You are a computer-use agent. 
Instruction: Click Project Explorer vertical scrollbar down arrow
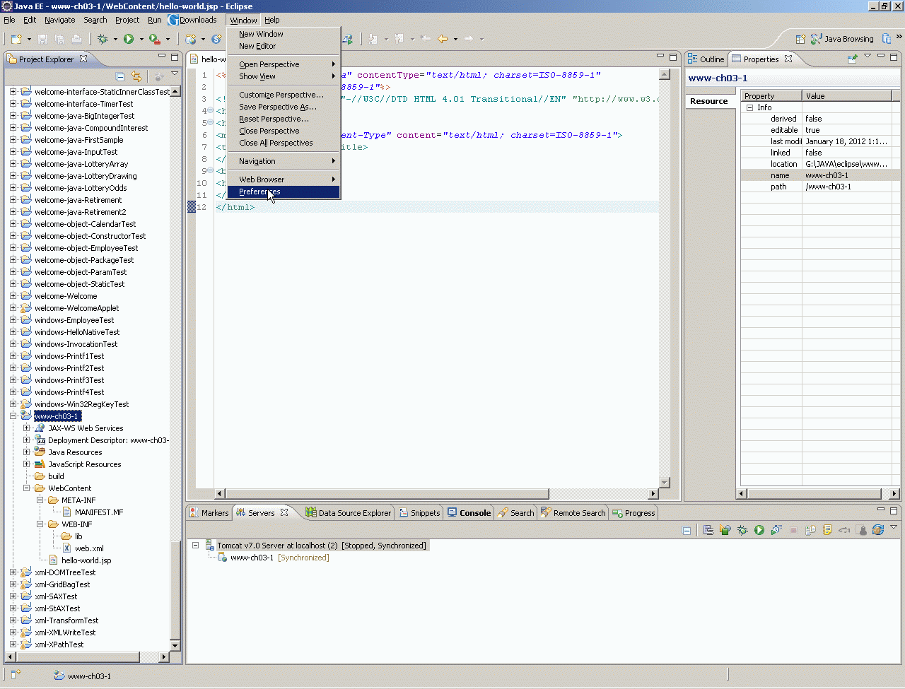(175, 645)
